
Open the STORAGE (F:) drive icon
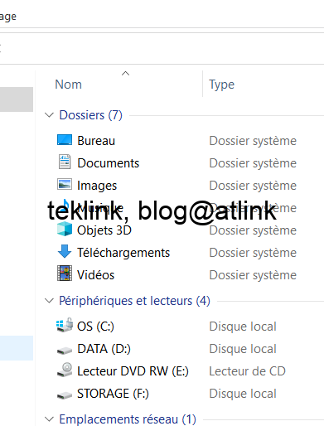(65, 395)
